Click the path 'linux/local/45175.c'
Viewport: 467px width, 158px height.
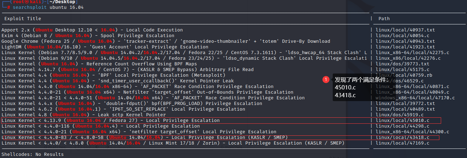pyautogui.click(x=403, y=70)
